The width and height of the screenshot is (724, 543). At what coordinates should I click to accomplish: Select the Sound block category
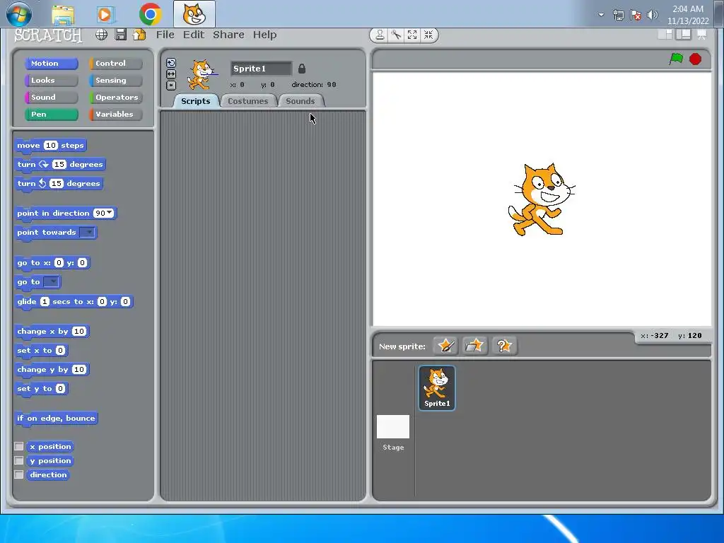click(x=51, y=98)
